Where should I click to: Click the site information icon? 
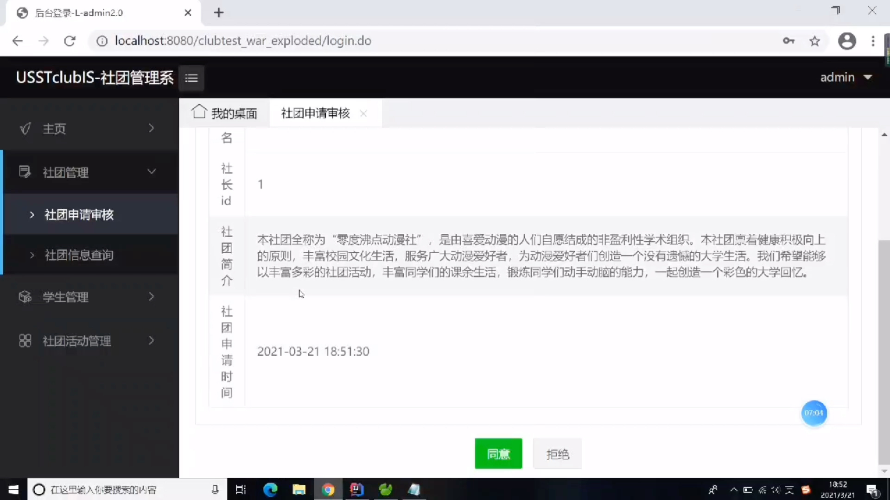[x=102, y=41]
